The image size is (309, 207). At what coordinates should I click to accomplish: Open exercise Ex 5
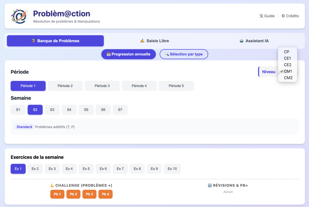point(86,169)
